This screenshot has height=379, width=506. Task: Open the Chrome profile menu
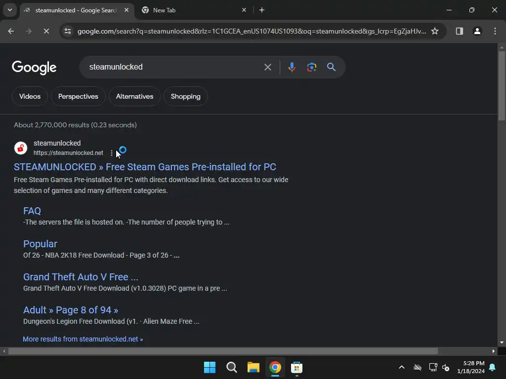477,31
